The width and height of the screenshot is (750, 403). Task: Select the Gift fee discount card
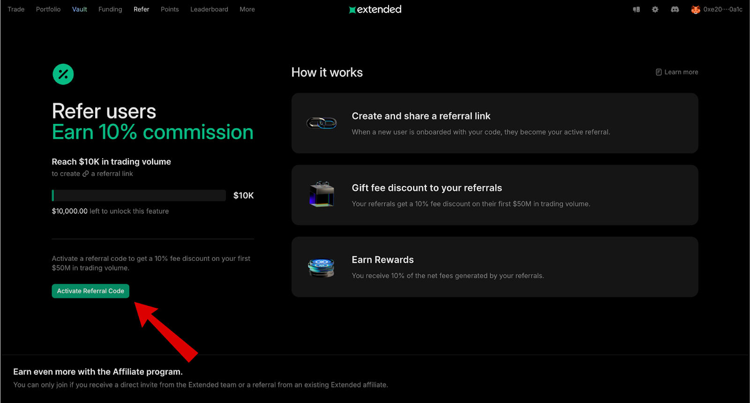(495, 195)
